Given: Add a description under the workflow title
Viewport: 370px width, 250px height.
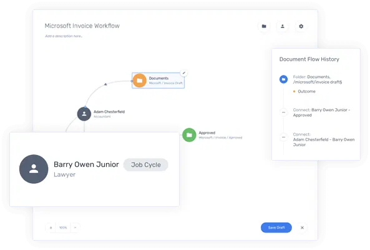Looking at the screenshot, I should (x=64, y=36).
